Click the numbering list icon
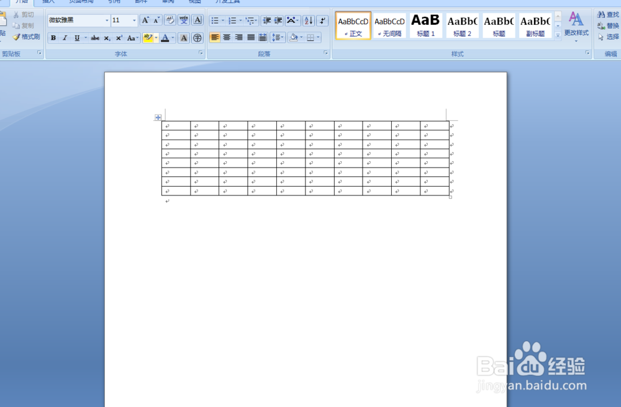The width and height of the screenshot is (621, 407). pos(232,20)
